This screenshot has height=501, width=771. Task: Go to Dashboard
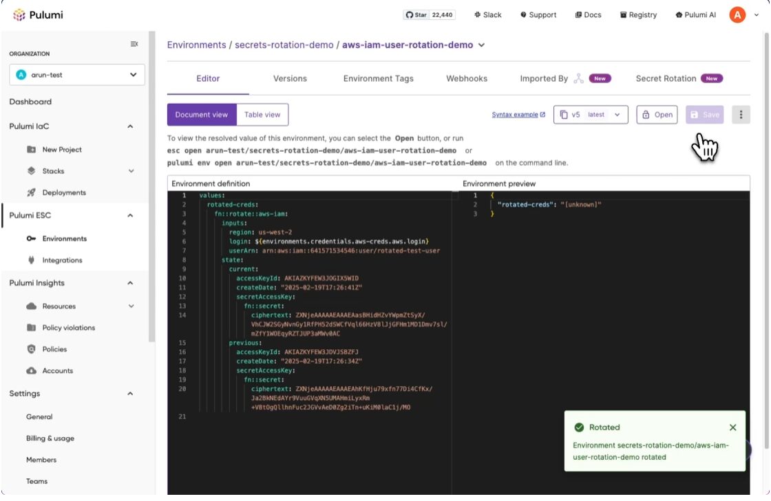(x=30, y=102)
